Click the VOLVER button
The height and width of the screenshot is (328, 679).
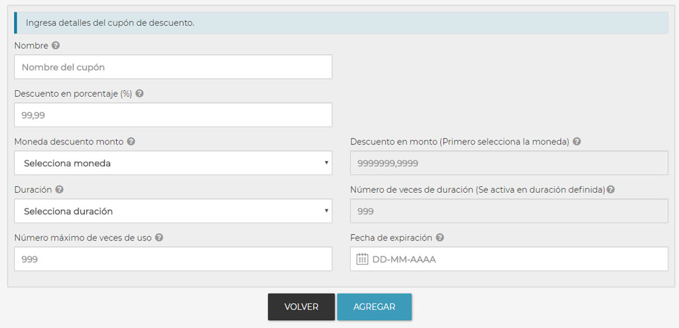[302, 307]
